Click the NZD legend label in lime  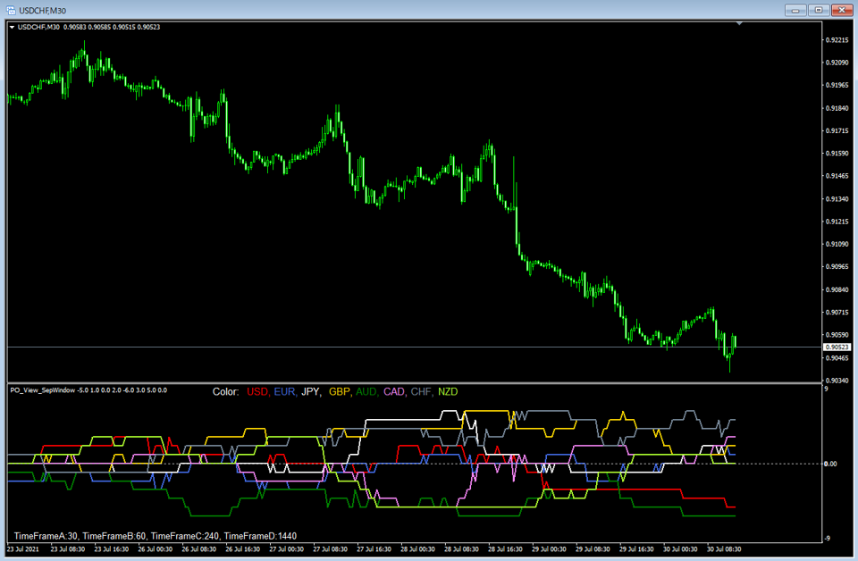coord(448,392)
